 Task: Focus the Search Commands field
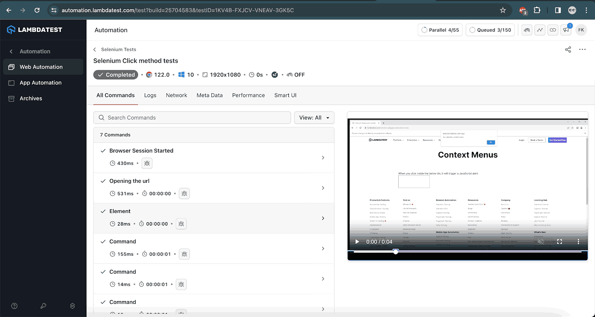tap(192, 117)
